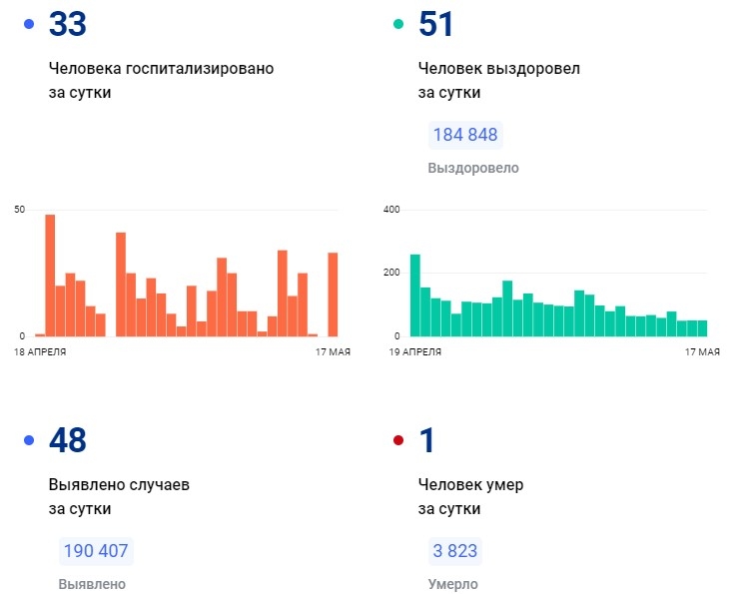Screen dimensions: 739x594
Task: Click the blue dot beside number 33
Action: [29, 24]
